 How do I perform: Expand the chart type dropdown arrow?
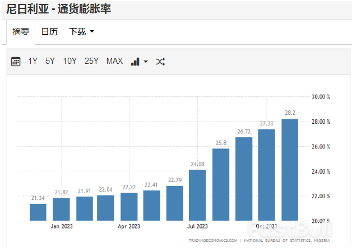(x=146, y=62)
